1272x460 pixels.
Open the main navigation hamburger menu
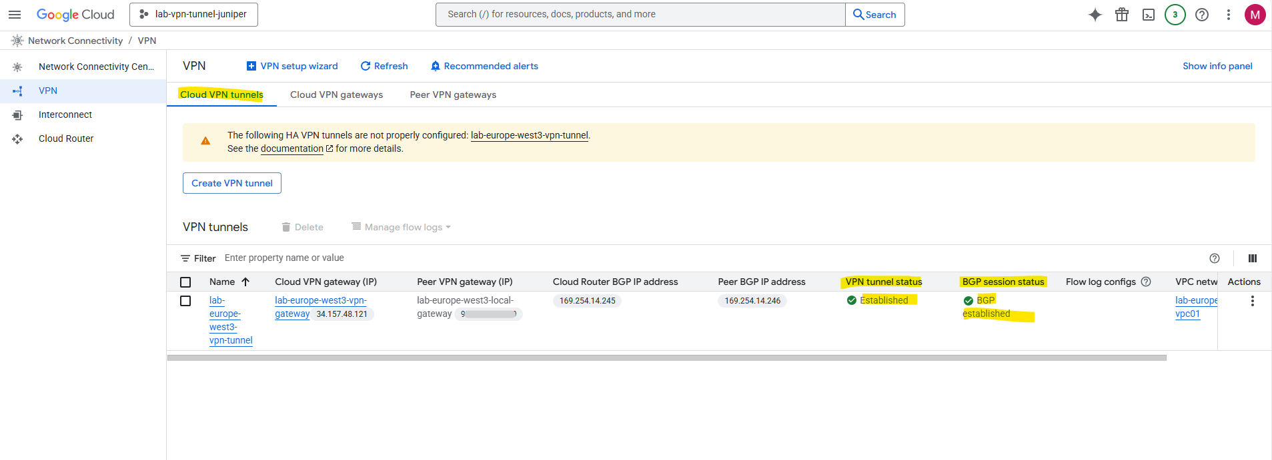click(15, 15)
